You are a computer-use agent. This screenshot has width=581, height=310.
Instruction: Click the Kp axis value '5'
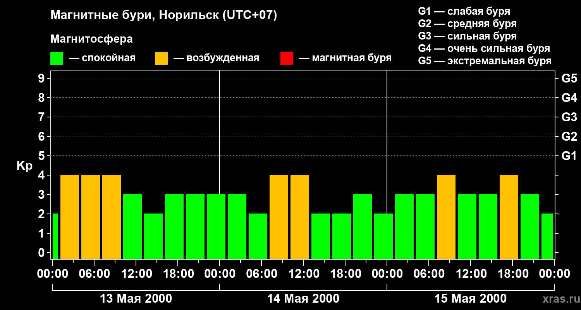(x=42, y=156)
